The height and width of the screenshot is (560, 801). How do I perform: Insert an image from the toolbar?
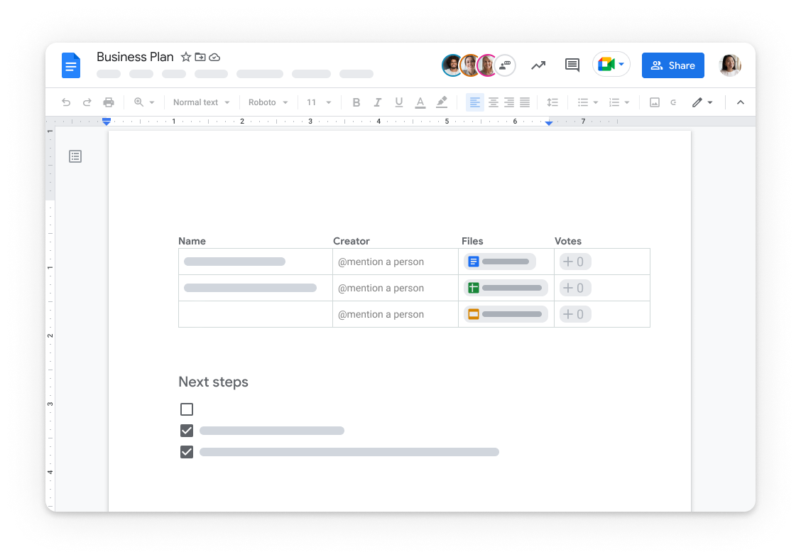click(654, 102)
